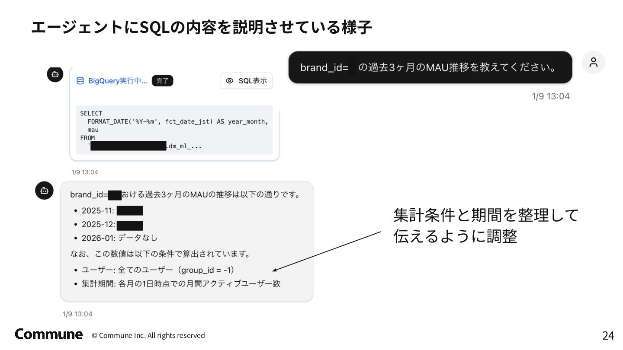Screen dimensions: 623x350
Task: Click the slide title heading
Action: click(x=202, y=28)
